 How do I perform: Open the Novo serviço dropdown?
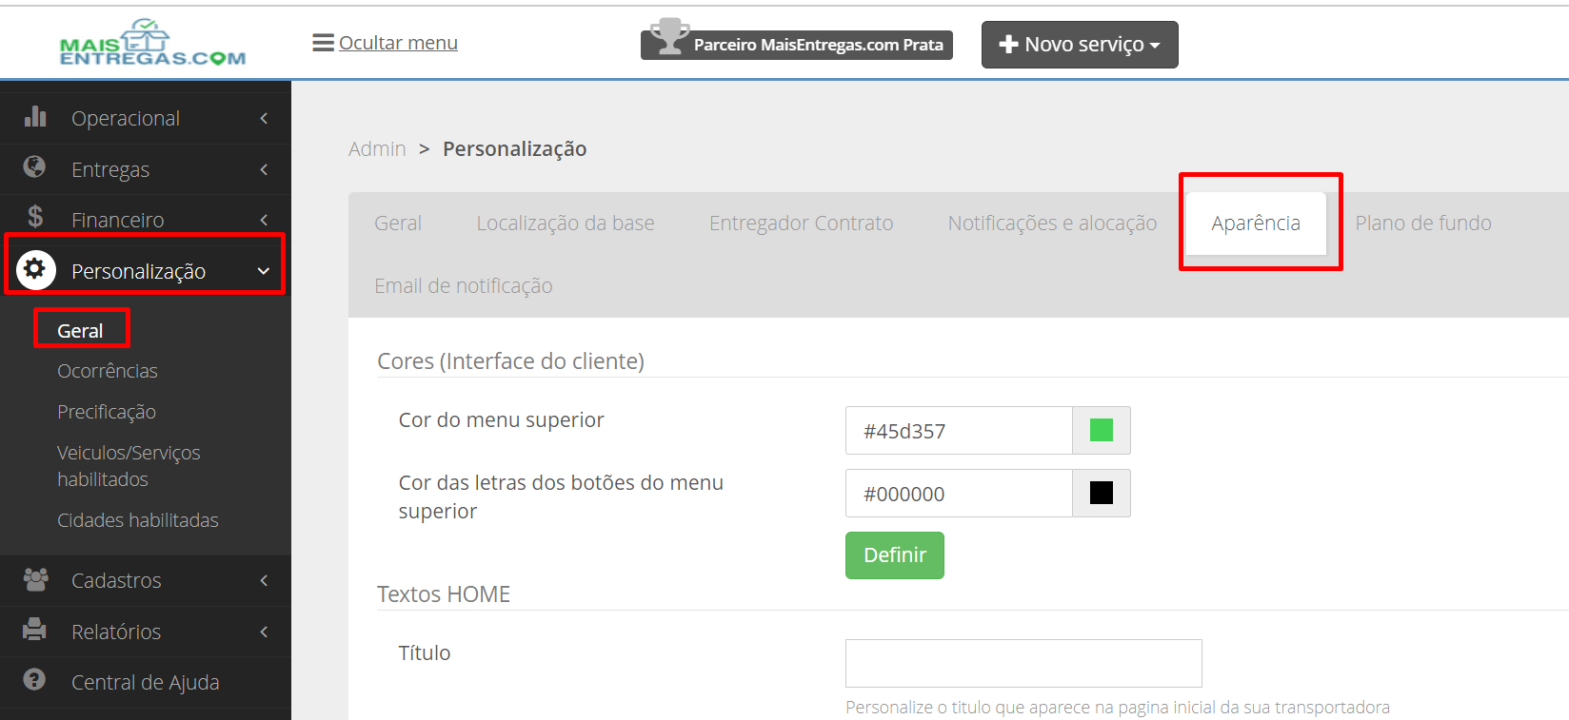(x=1080, y=45)
